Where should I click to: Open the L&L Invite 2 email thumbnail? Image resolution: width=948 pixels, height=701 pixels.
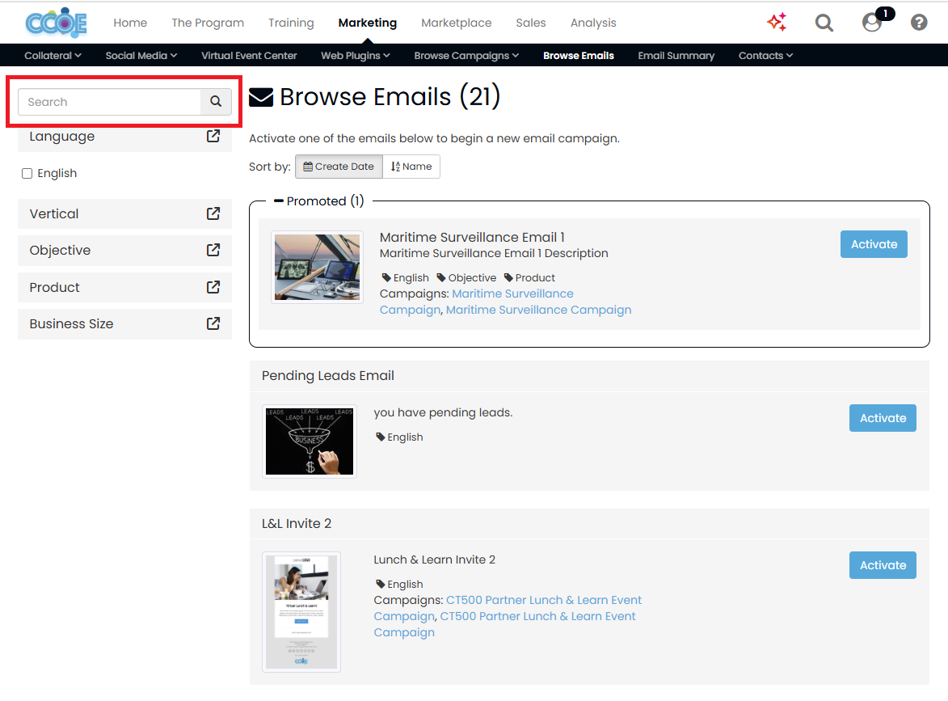(301, 612)
